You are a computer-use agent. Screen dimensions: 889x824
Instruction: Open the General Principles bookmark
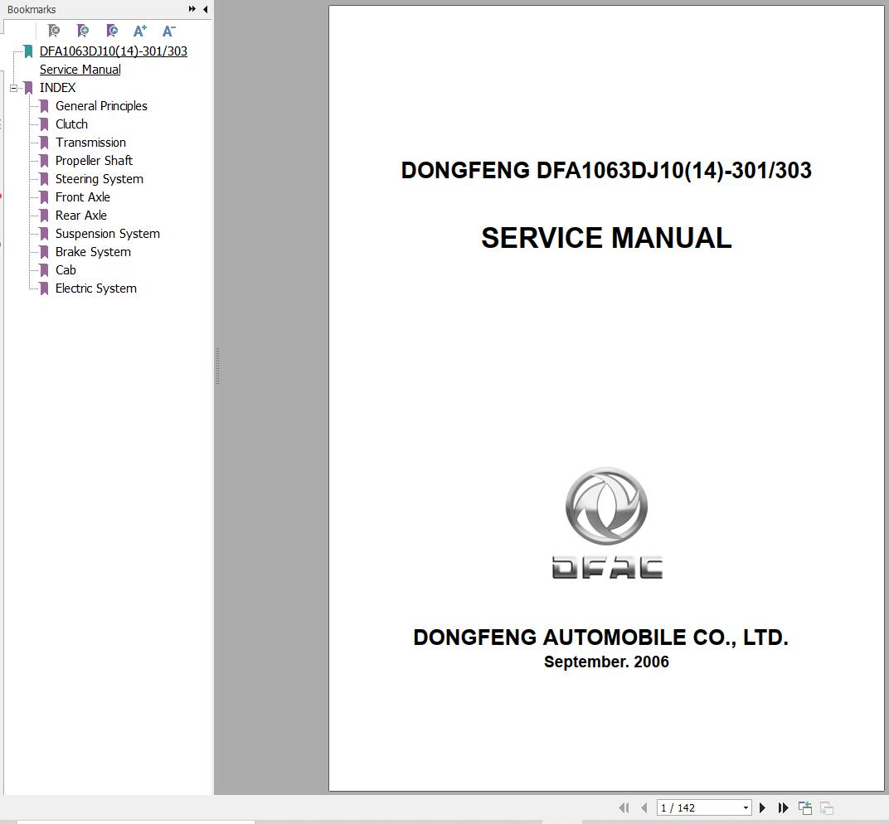coord(101,106)
